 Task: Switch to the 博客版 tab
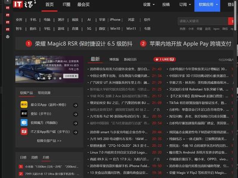(114, 60)
